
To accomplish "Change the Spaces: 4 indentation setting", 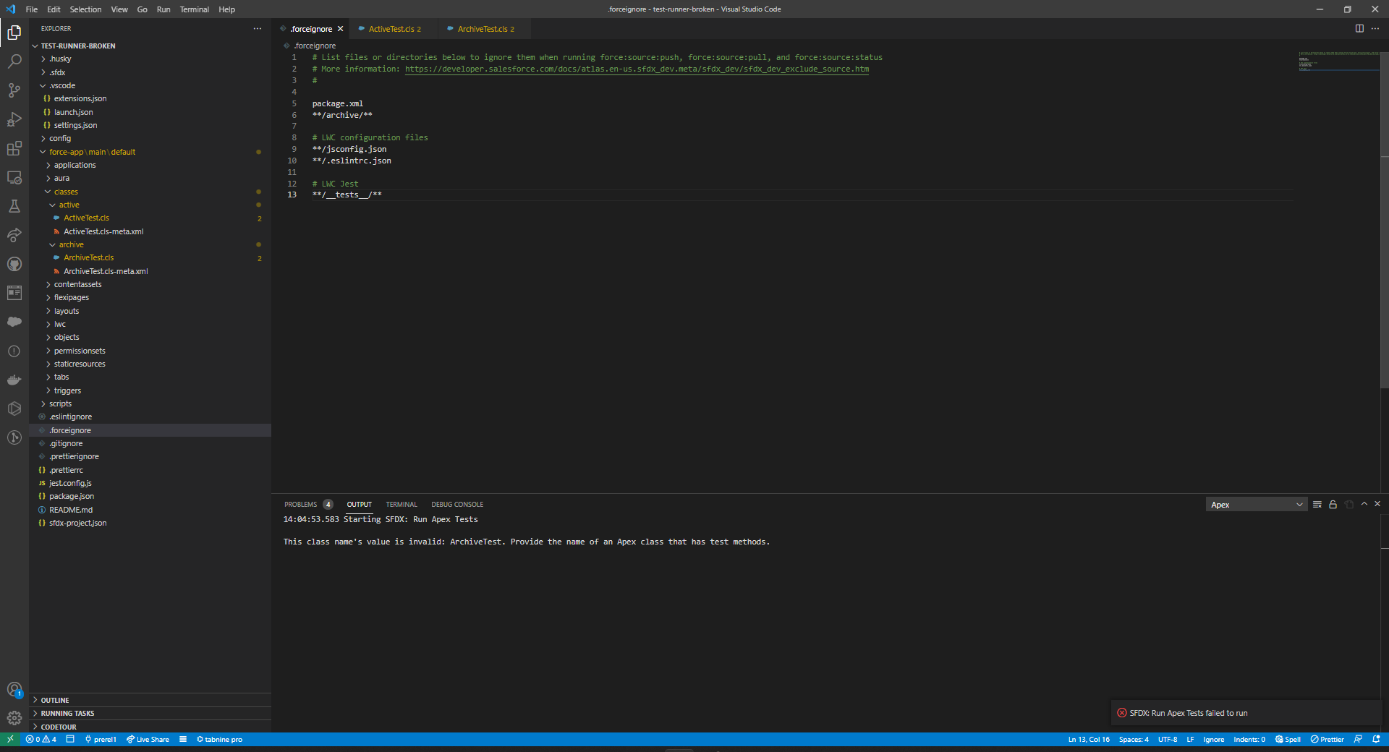I will pyautogui.click(x=1134, y=739).
